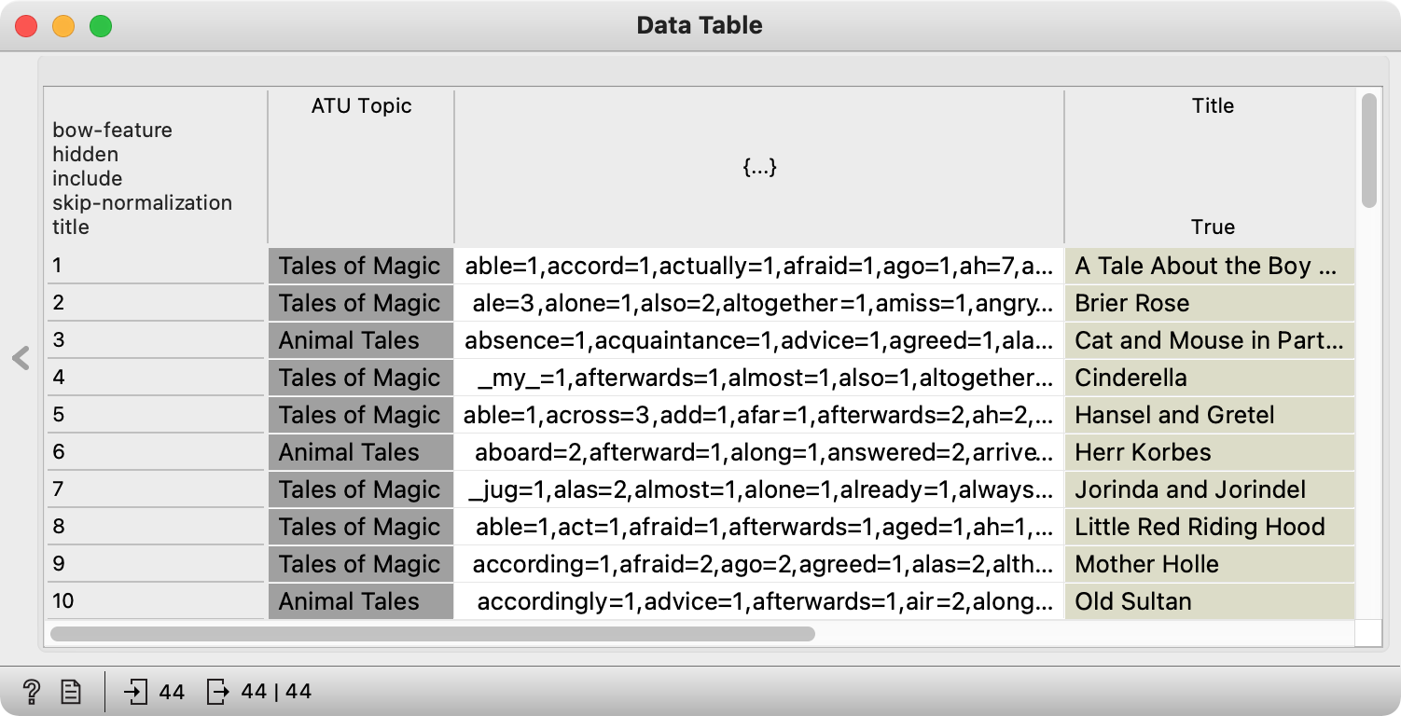The height and width of the screenshot is (716, 1401).
Task: Click Tales of Magic cell in row 8
Action: (x=361, y=527)
